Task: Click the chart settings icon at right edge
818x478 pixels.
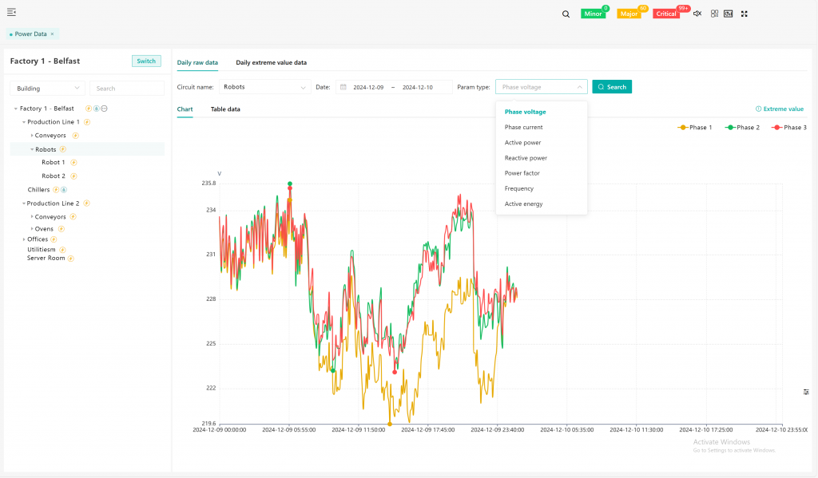Action: pos(806,392)
